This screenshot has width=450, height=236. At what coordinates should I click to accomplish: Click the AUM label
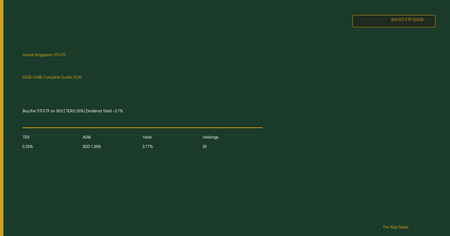coord(87,137)
